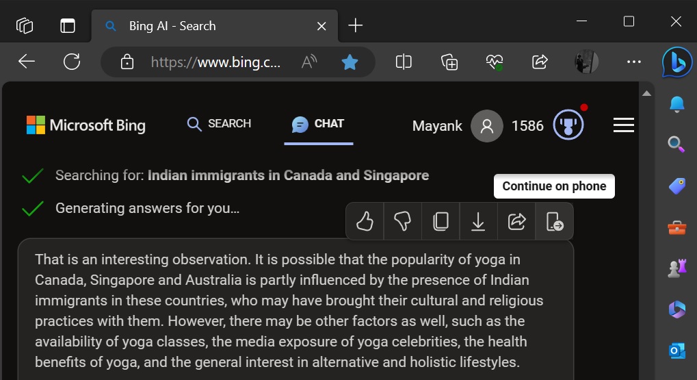
Task: Open Bing Rewards trophy icon
Action: pyautogui.click(x=568, y=125)
